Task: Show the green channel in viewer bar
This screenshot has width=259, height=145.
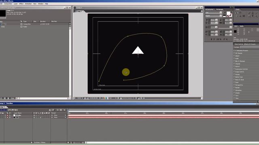Action: pos(106,98)
